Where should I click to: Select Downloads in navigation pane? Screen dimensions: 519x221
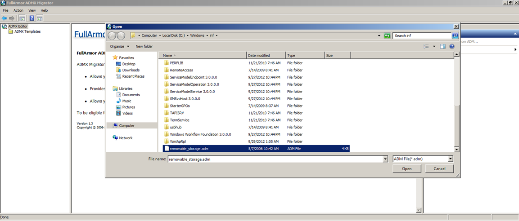(x=131, y=70)
